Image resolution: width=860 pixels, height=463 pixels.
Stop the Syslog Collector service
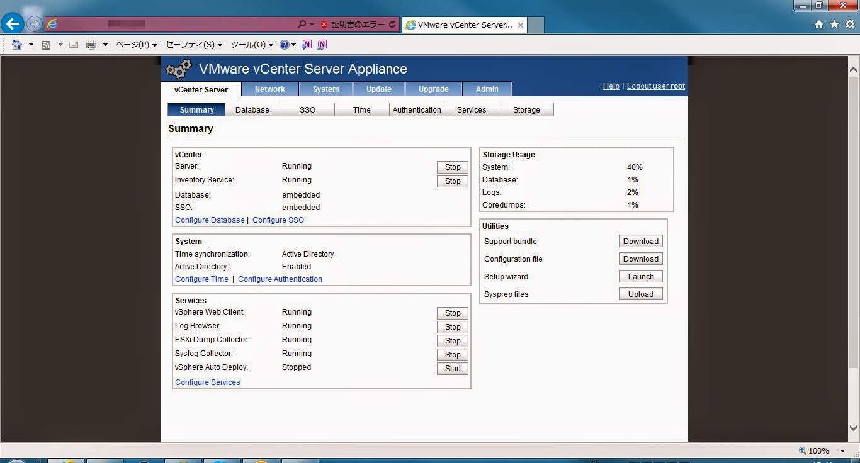coord(453,355)
